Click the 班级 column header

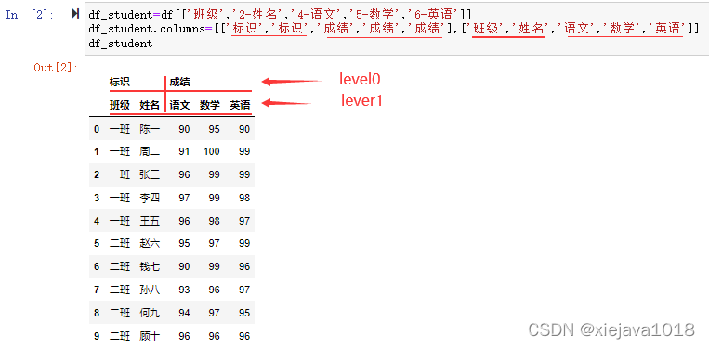click(x=119, y=105)
